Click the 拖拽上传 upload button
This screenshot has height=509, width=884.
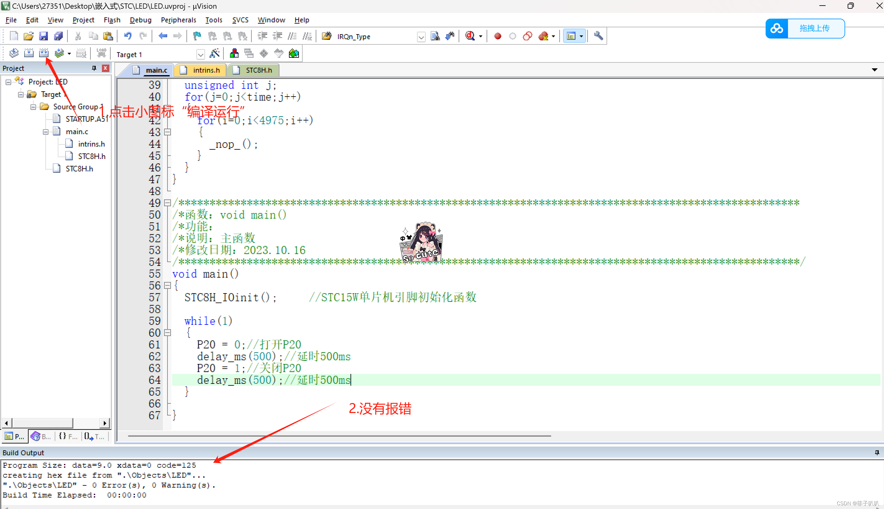[814, 28]
